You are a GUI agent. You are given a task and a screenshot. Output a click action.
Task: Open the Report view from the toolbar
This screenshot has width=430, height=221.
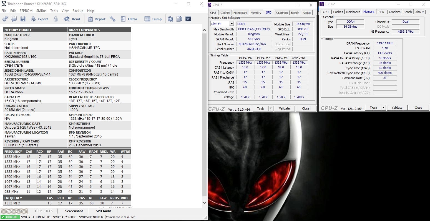(97, 19)
